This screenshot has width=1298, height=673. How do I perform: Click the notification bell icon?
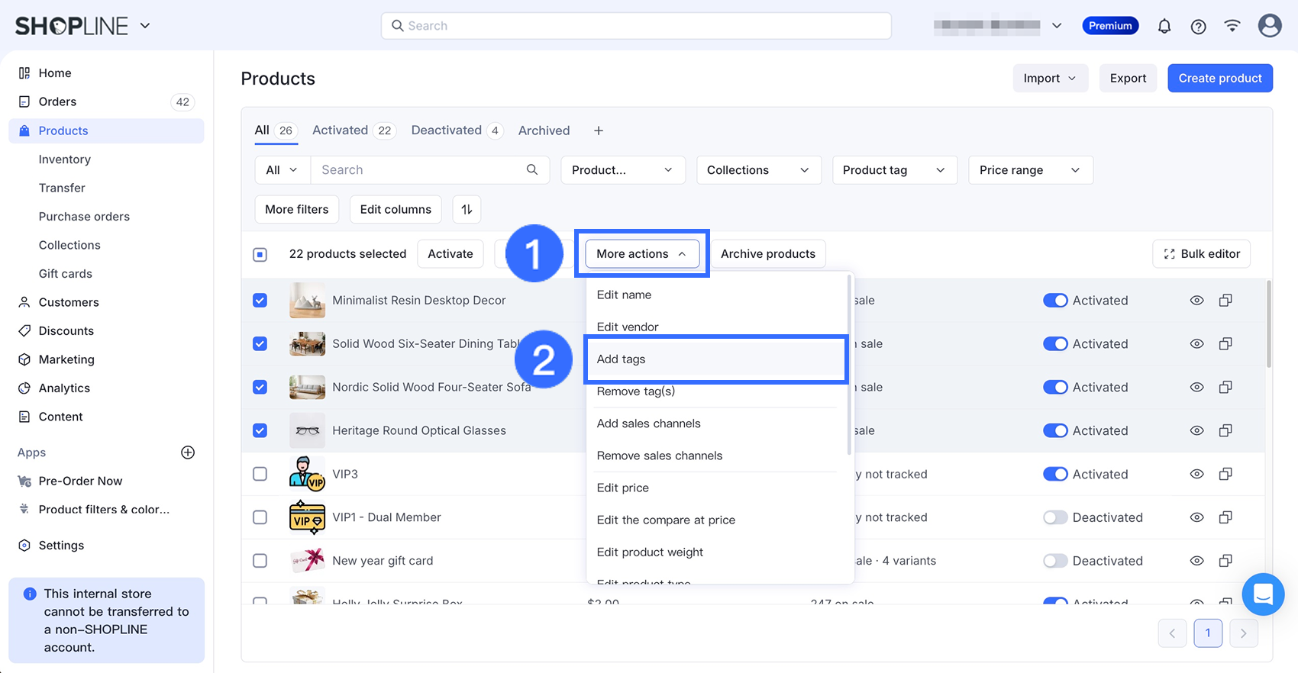[x=1164, y=26]
